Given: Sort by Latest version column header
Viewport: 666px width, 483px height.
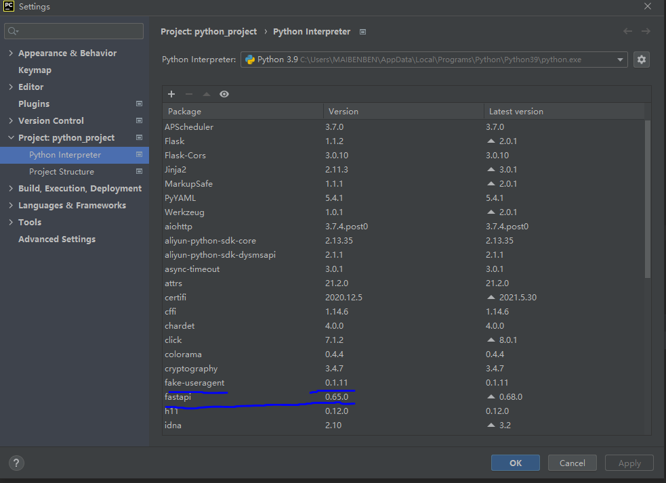Looking at the screenshot, I should coord(564,111).
